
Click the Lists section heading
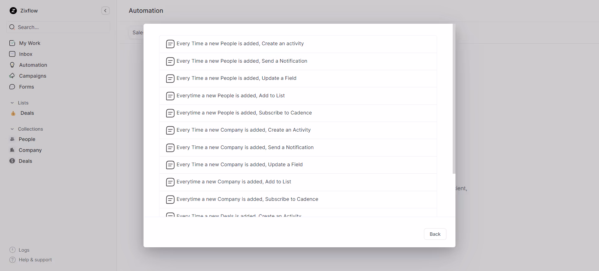(x=23, y=103)
